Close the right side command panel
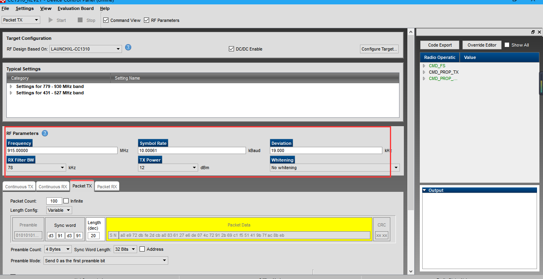The width and height of the screenshot is (543, 279). 539,32
